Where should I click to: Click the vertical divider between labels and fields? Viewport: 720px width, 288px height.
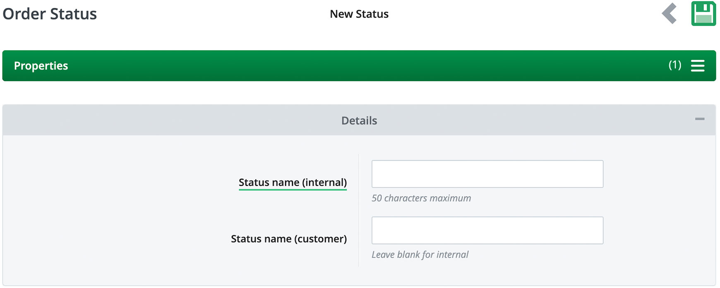(x=359, y=210)
